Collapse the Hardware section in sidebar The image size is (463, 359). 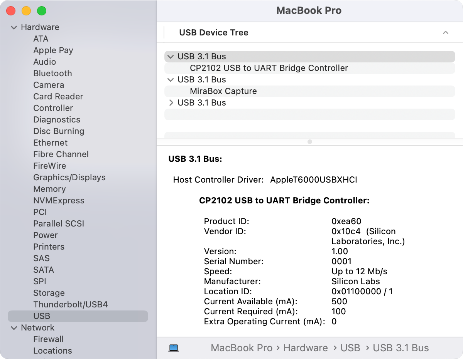coord(14,27)
